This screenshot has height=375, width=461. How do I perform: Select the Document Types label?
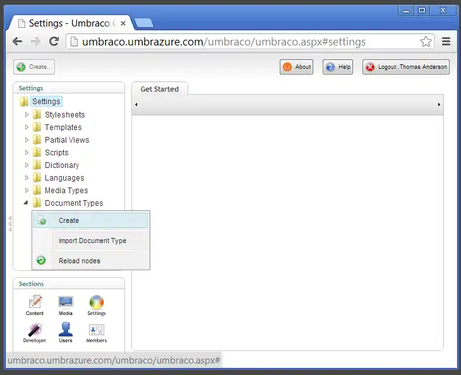[x=74, y=203]
